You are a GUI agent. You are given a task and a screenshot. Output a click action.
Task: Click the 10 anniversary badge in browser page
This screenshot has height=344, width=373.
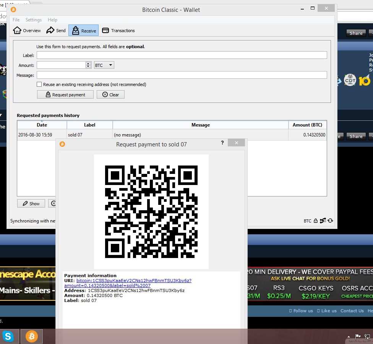point(365,81)
